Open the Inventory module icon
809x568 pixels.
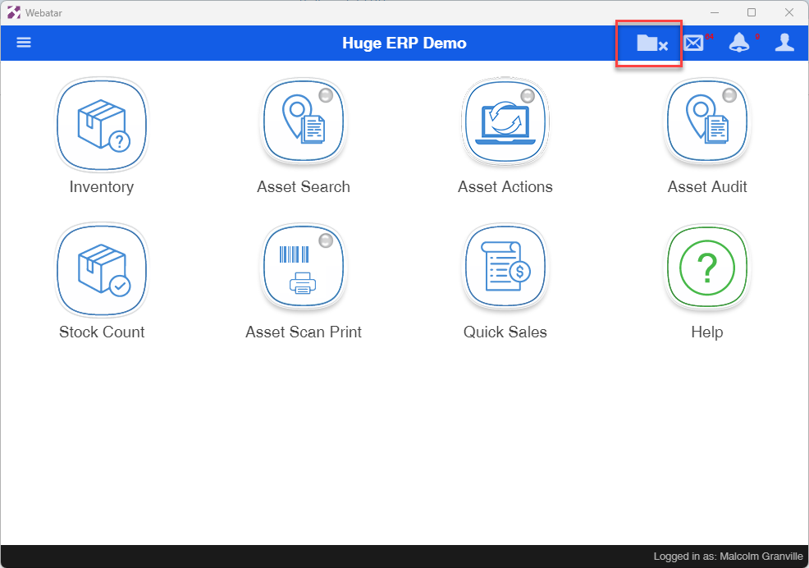(x=102, y=125)
